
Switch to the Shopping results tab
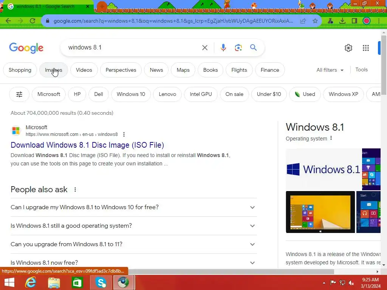pyautogui.click(x=20, y=70)
